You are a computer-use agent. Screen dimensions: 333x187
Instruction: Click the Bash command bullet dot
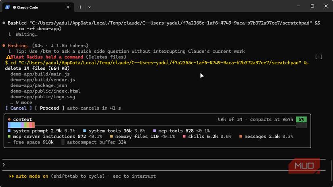click(4, 23)
